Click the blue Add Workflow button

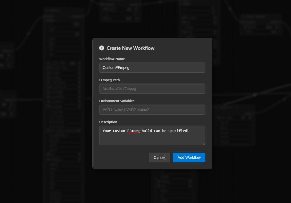pos(189,158)
